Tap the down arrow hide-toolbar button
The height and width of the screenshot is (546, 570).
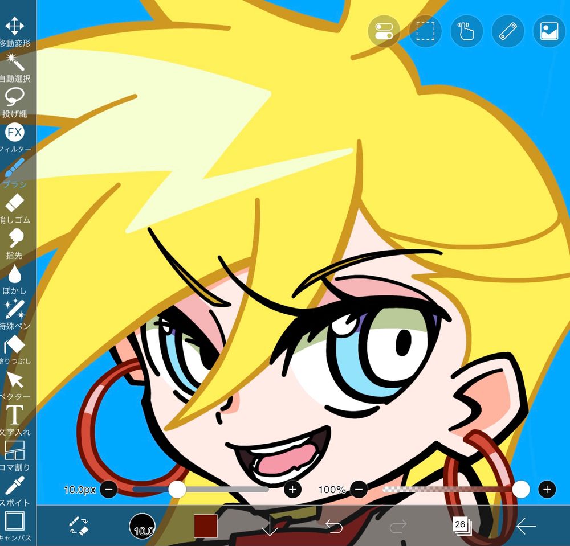[x=270, y=526]
